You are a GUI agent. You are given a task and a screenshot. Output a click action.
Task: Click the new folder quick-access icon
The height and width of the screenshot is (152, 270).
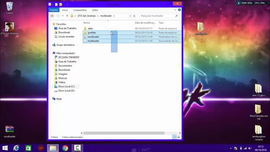[x=61, y=5]
